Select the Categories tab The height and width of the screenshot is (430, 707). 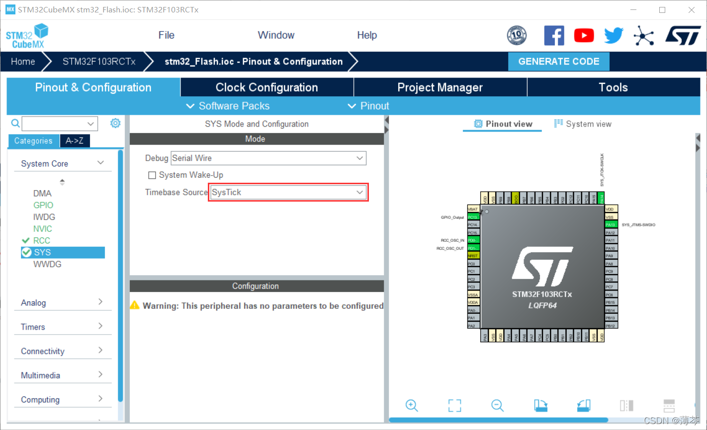click(x=33, y=141)
